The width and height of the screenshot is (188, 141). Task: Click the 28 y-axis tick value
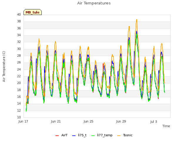coord(19,56)
